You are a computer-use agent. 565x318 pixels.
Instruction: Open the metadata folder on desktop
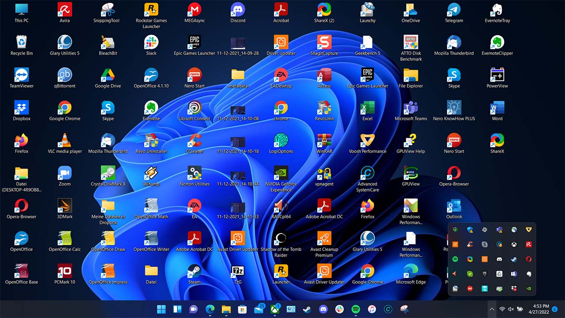pos(238,76)
